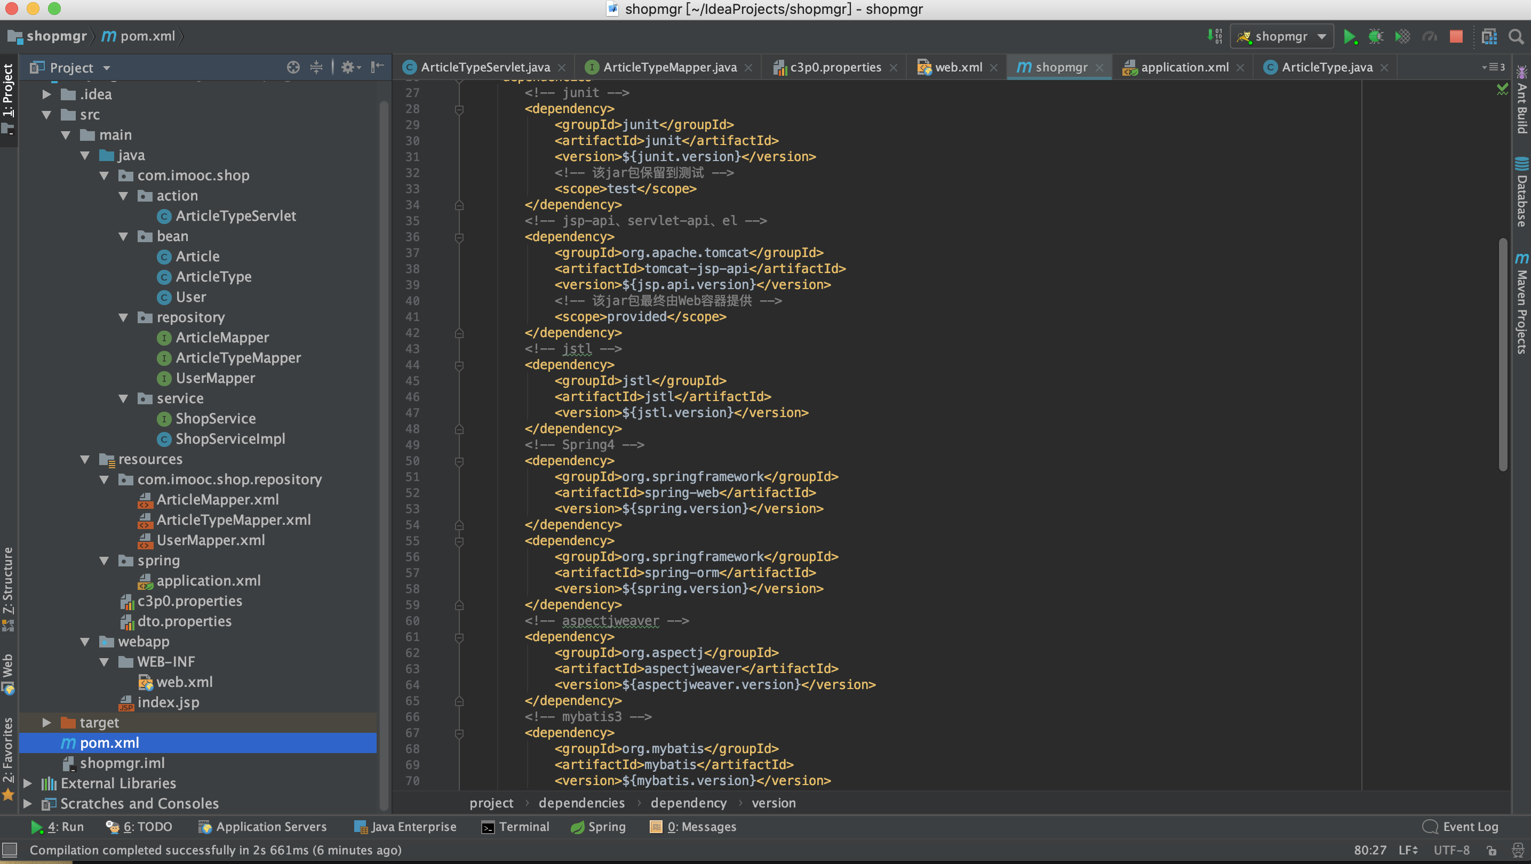Run the shopmgr configuration
1531x864 pixels.
[1350, 37]
